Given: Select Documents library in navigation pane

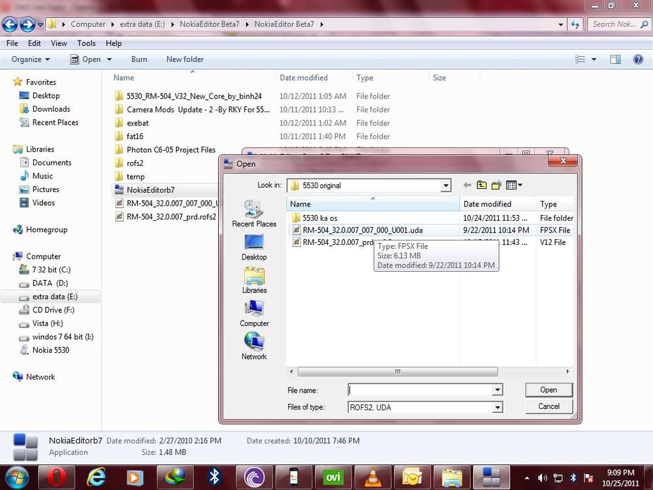Looking at the screenshot, I should point(46,163).
